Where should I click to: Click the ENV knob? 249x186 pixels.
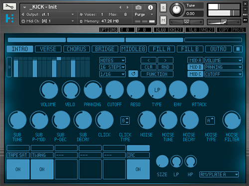[x=178, y=90]
